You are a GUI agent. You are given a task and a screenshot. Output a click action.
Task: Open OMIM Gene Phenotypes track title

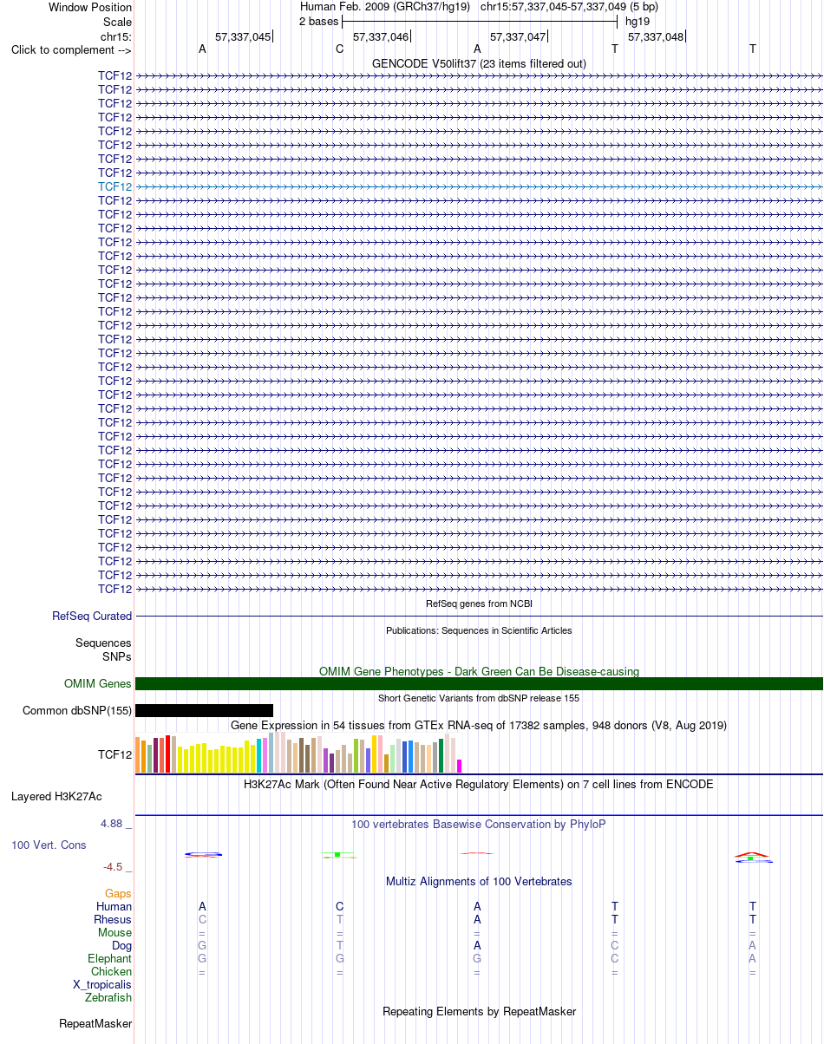479,671
